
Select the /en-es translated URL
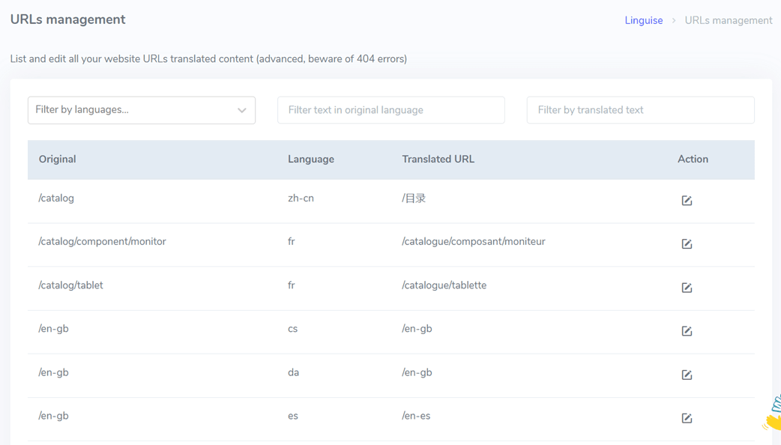click(x=416, y=416)
